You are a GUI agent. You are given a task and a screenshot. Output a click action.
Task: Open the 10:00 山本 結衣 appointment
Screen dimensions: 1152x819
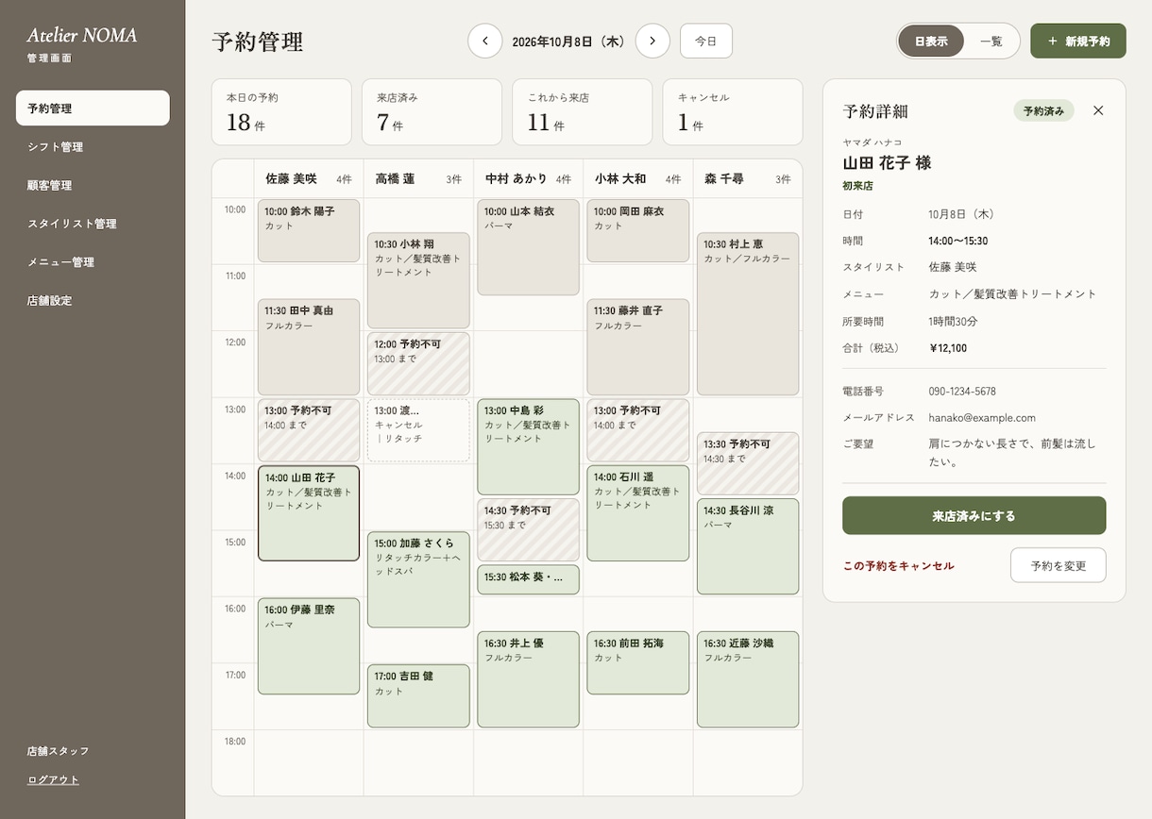[528, 247]
